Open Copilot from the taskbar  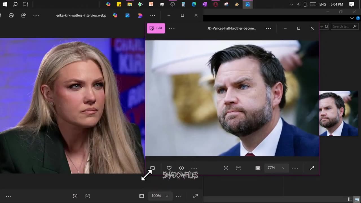(108, 4)
